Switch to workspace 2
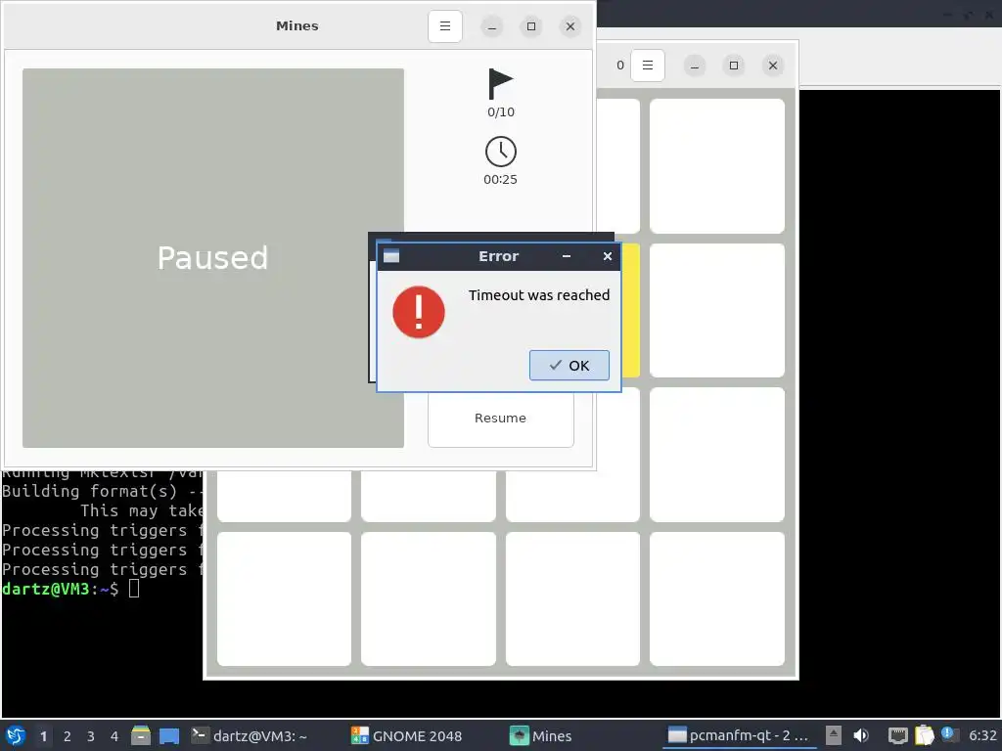The image size is (1002, 751). [x=68, y=736]
